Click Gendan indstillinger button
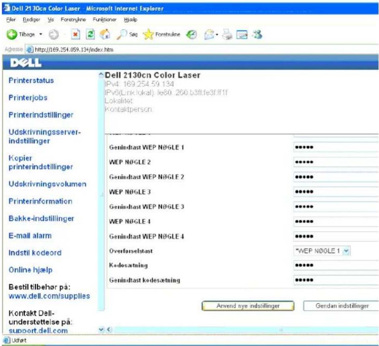Viewport: 379px width, 346px height. (341, 306)
